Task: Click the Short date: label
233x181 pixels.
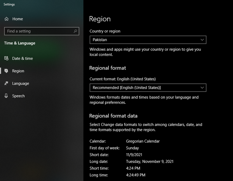Action: point(99,155)
